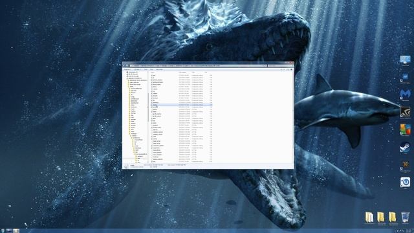Launch Steam from the desktop
This screenshot has height=233, width=414.
point(405,148)
